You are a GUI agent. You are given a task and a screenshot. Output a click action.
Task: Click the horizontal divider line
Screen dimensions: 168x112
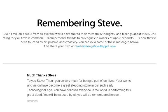coord(80,64)
